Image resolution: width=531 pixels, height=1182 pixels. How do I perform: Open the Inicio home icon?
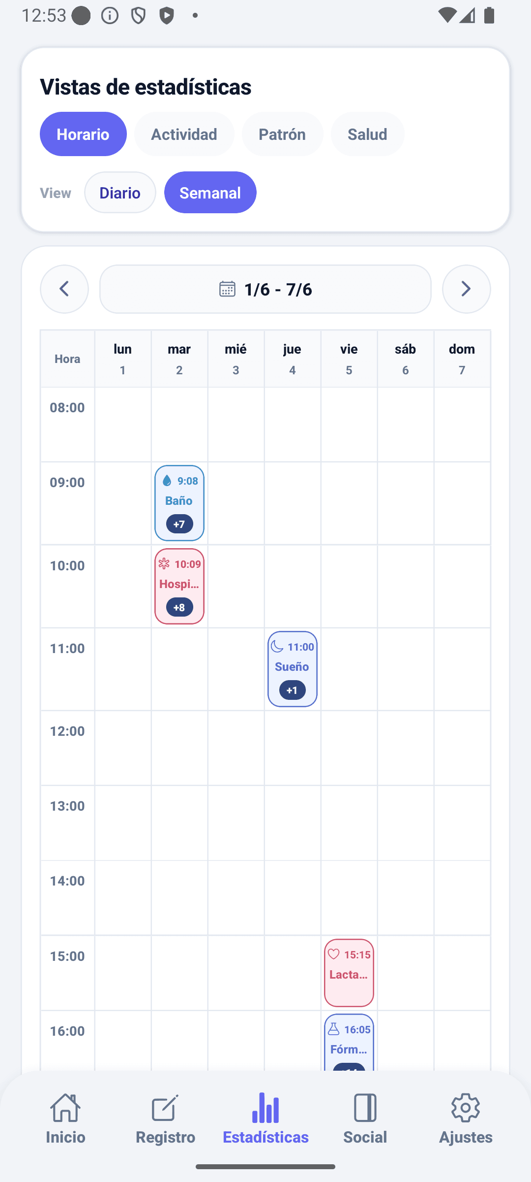[x=65, y=1108]
